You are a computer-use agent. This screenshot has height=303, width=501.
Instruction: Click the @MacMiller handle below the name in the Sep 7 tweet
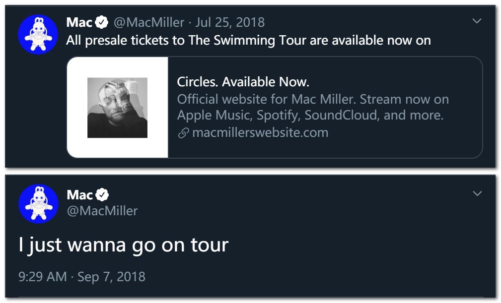(102, 211)
